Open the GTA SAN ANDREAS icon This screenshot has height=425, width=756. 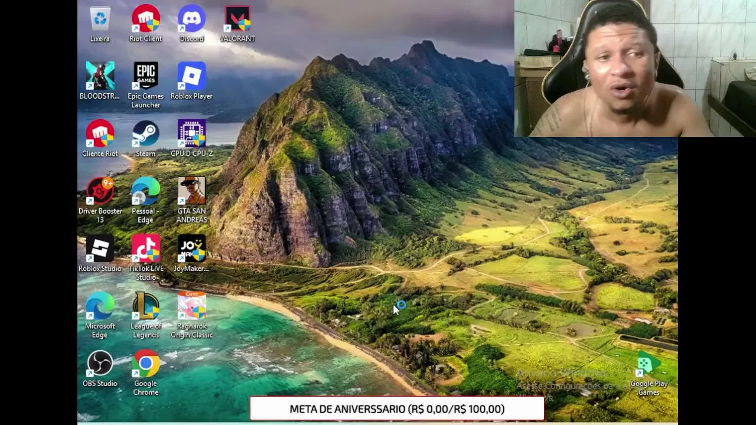pos(191,200)
